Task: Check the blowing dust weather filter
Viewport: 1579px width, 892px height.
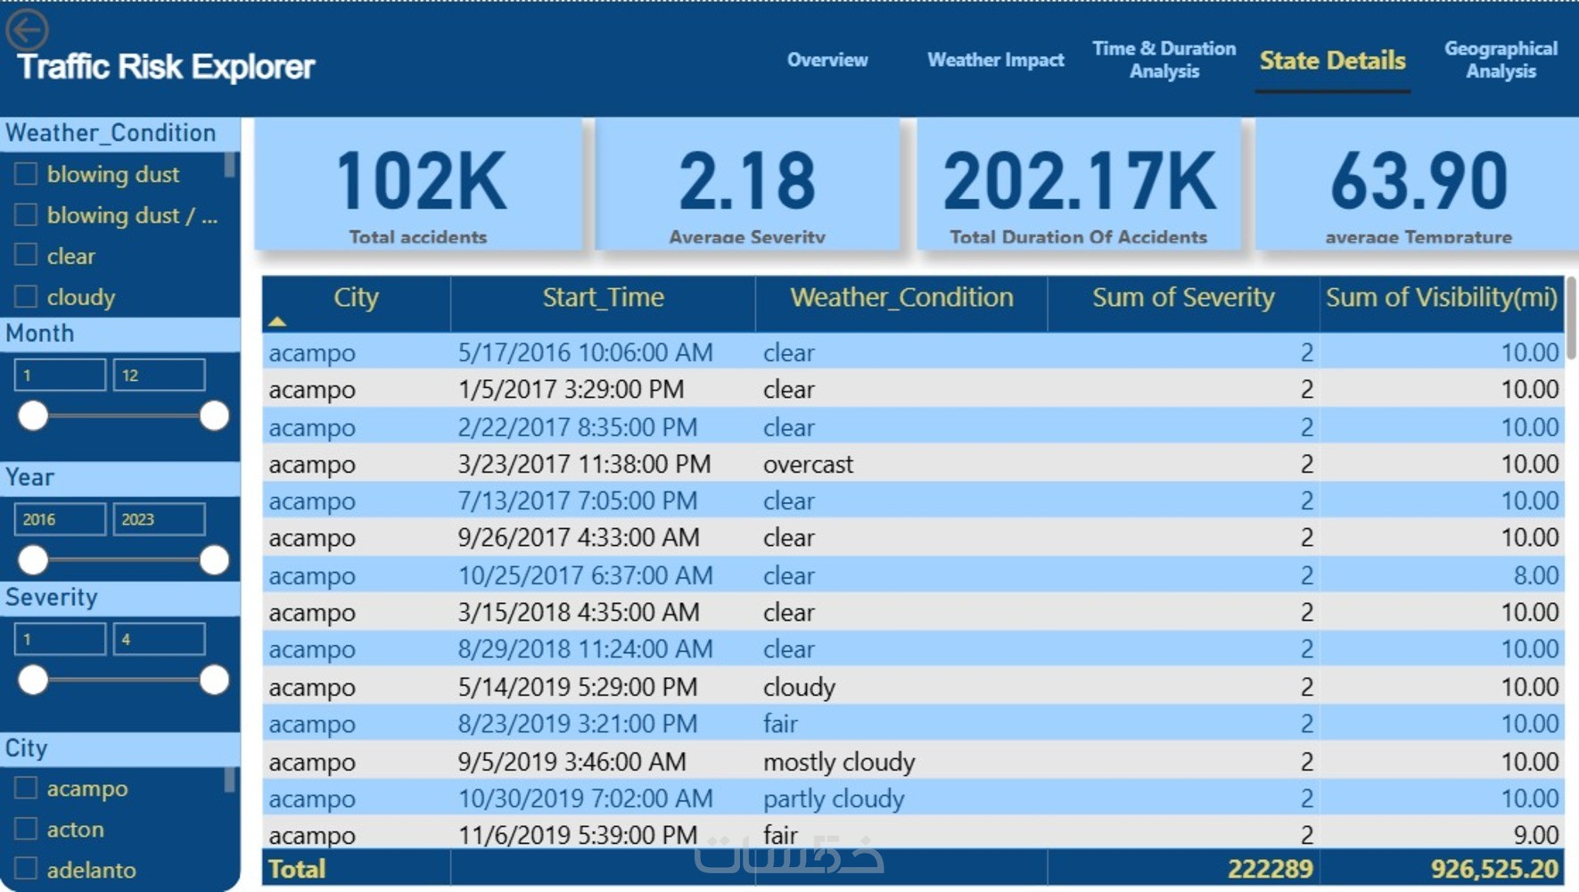Action: (26, 174)
